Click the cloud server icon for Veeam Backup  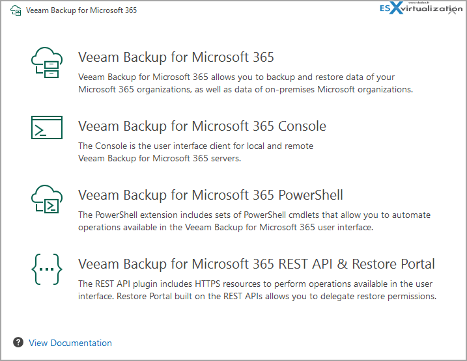coord(47,62)
